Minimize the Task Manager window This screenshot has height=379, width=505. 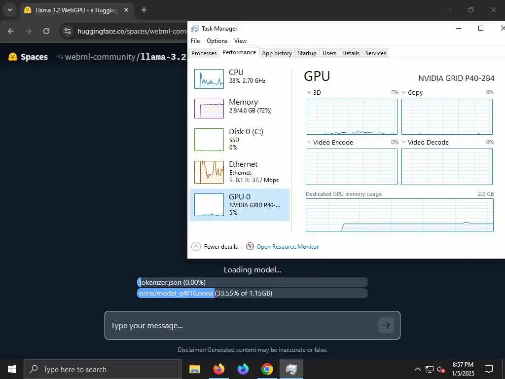459,28
